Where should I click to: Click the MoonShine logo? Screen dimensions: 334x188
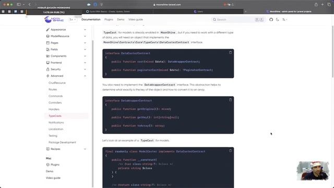54,19
